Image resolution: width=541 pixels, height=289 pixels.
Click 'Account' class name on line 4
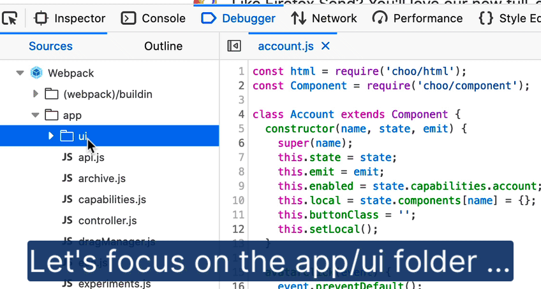coord(312,114)
